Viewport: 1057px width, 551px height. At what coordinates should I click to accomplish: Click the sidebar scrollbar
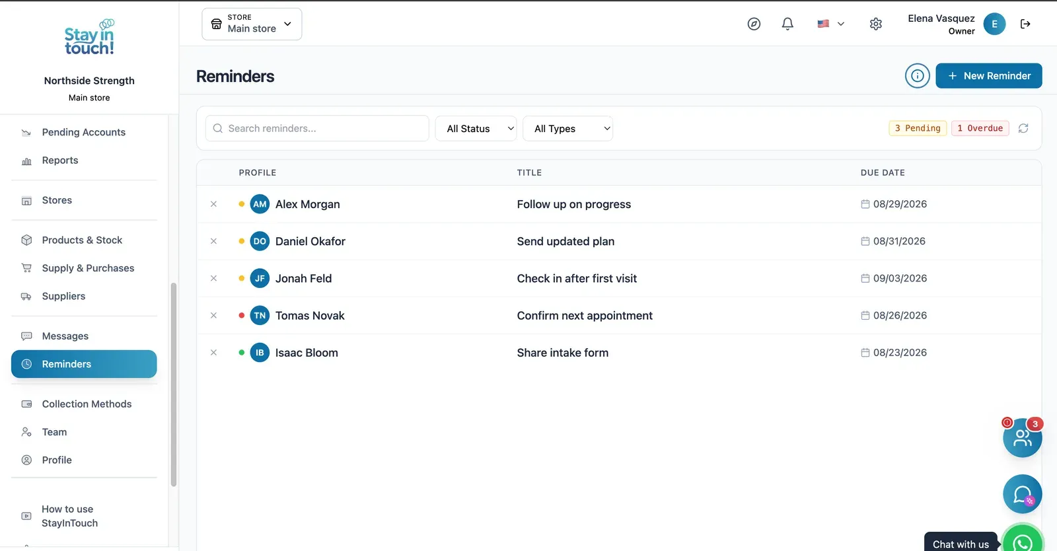tap(174, 385)
